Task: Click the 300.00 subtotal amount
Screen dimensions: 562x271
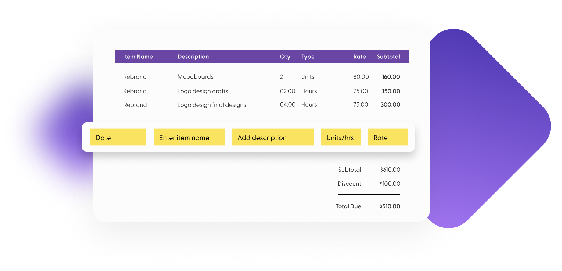Action: click(x=390, y=104)
